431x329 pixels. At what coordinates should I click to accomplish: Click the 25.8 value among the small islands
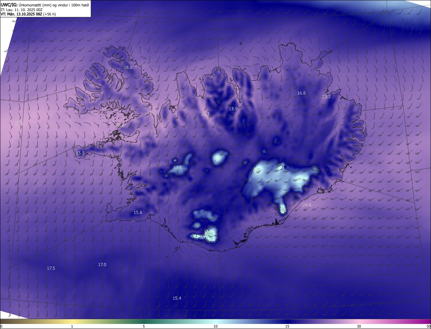[x=121, y=125]
